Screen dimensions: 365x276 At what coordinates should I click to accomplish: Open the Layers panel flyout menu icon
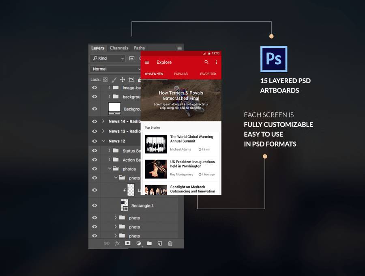(x=179, y=48)
